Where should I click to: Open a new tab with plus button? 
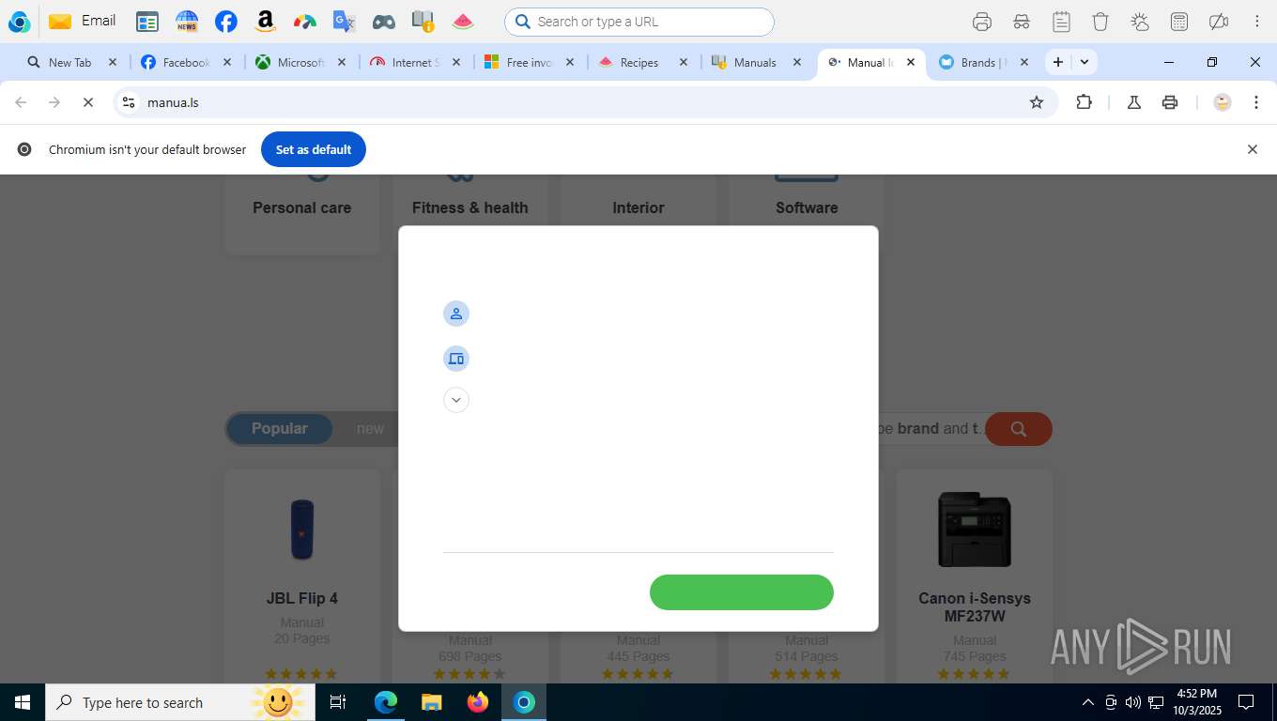click(x=1058, y=62)
